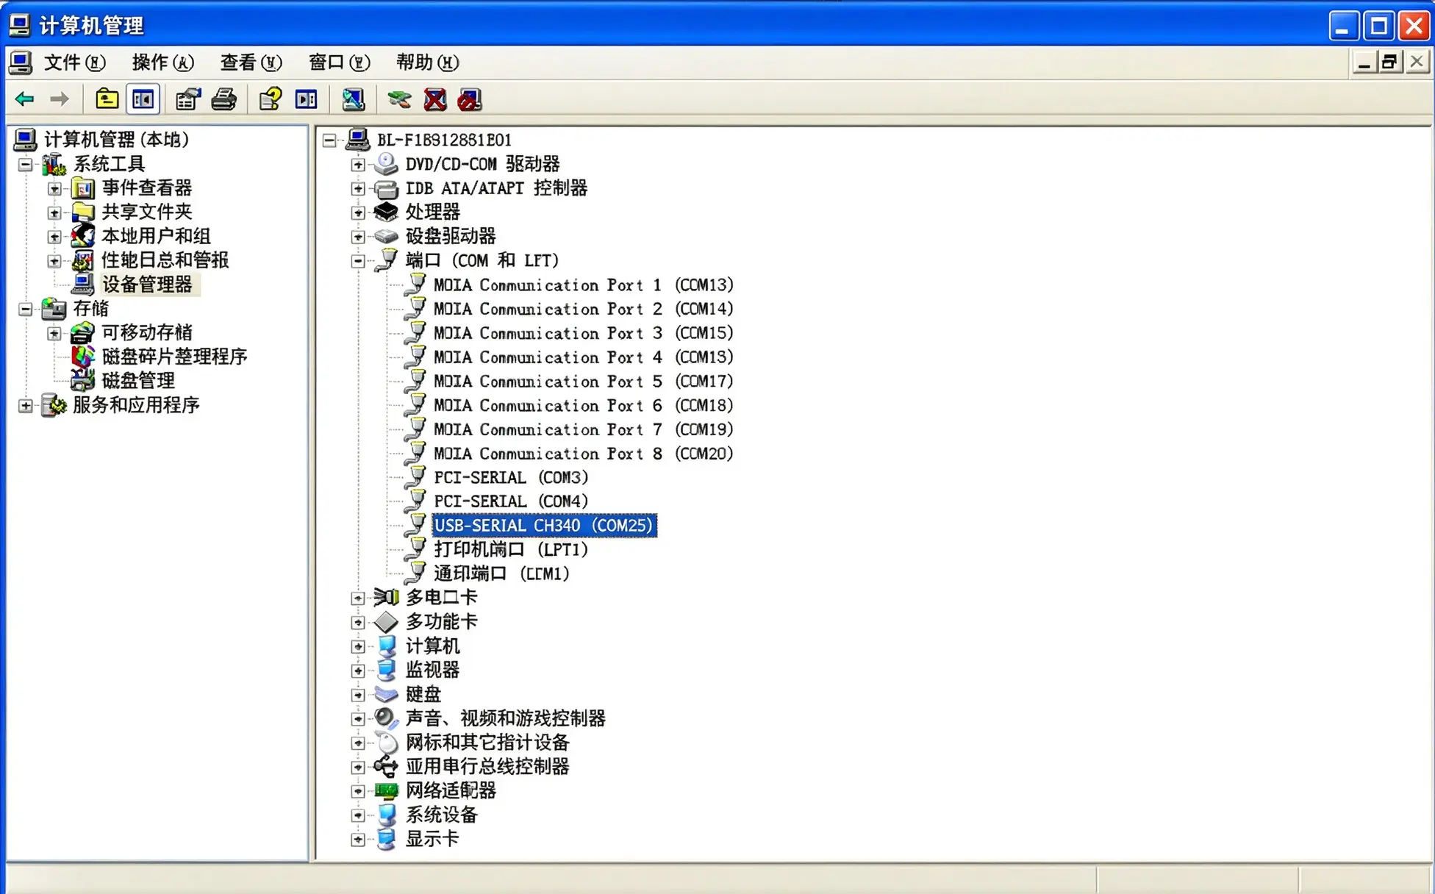The height and width of the screenshot is (894, 1435).
Task: Collapse the 存储 tree node
Action: tap(26, 310)
